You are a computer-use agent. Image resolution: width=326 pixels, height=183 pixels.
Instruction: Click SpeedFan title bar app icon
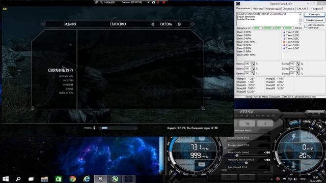(238, 4)
